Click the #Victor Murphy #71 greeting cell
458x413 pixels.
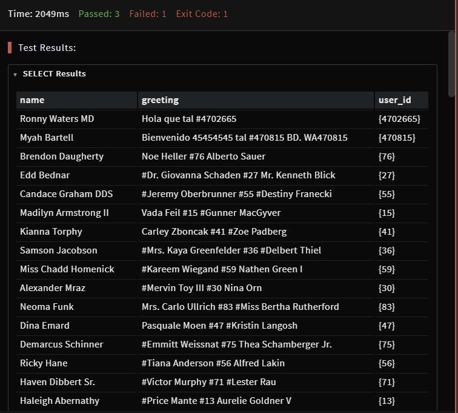pos(208,382)
